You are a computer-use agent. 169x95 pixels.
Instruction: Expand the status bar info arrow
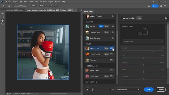click(35, 94)
